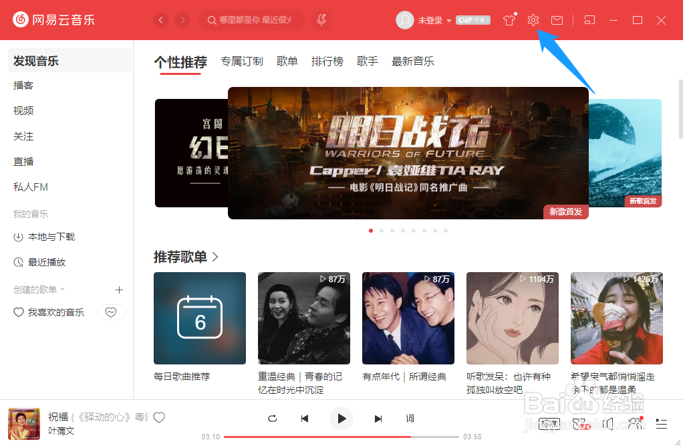683x448 pixels.
Task: Switch to the 歌手 tab
Action: click(367, 62)
